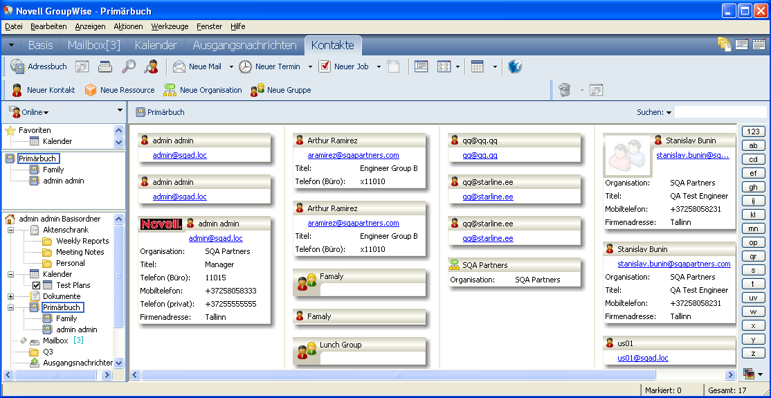
Task: Click the magnifying glass search icon
Action: coord(128,66)
